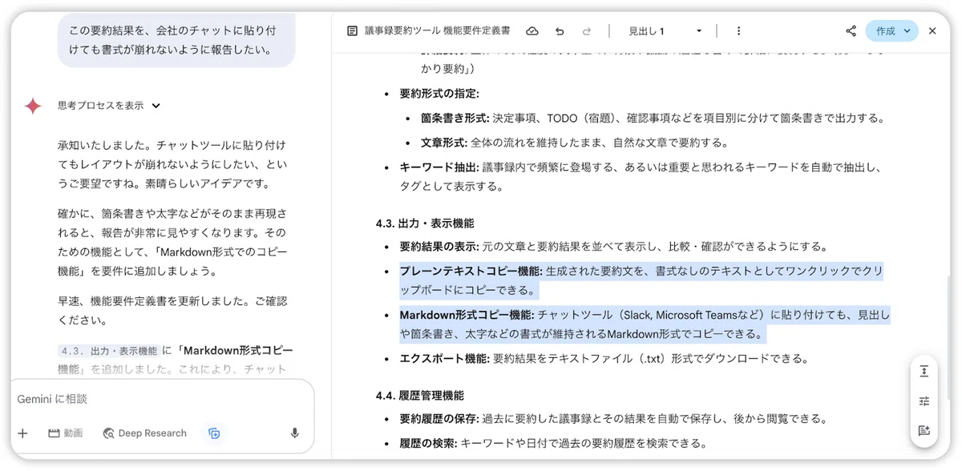The width and height of the screenshot is (962, 471).
Task: Click the 箇条書き形式 sub-bullet
Action: (653, 119)
